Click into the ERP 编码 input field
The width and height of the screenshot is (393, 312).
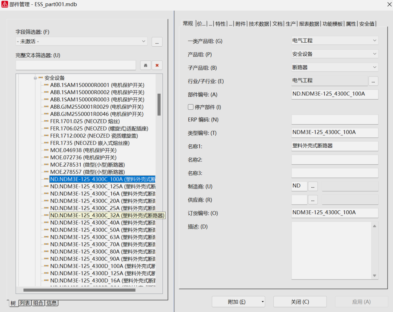coord(335,120)
